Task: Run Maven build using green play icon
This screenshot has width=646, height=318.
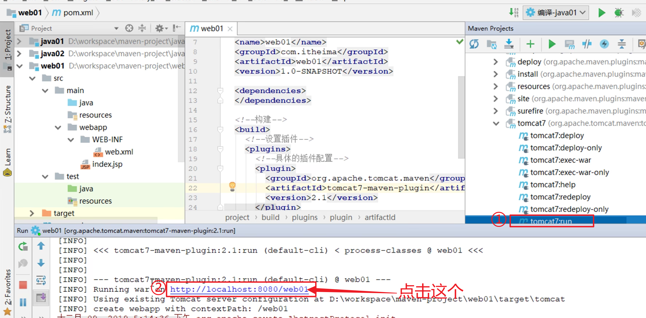Action: pyautogui.click(x=552, y=44)
